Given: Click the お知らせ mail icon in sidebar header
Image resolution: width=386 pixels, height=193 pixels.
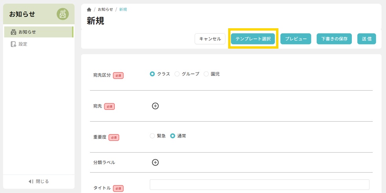Looking at the screenshot, I should 62,14.
